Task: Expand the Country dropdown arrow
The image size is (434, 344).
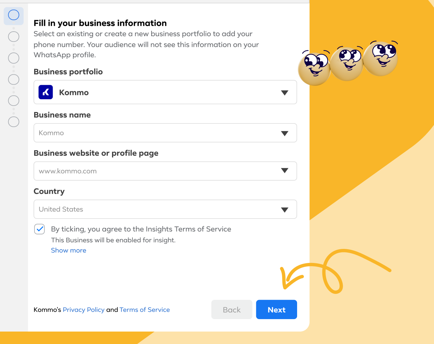Action: 285,210
